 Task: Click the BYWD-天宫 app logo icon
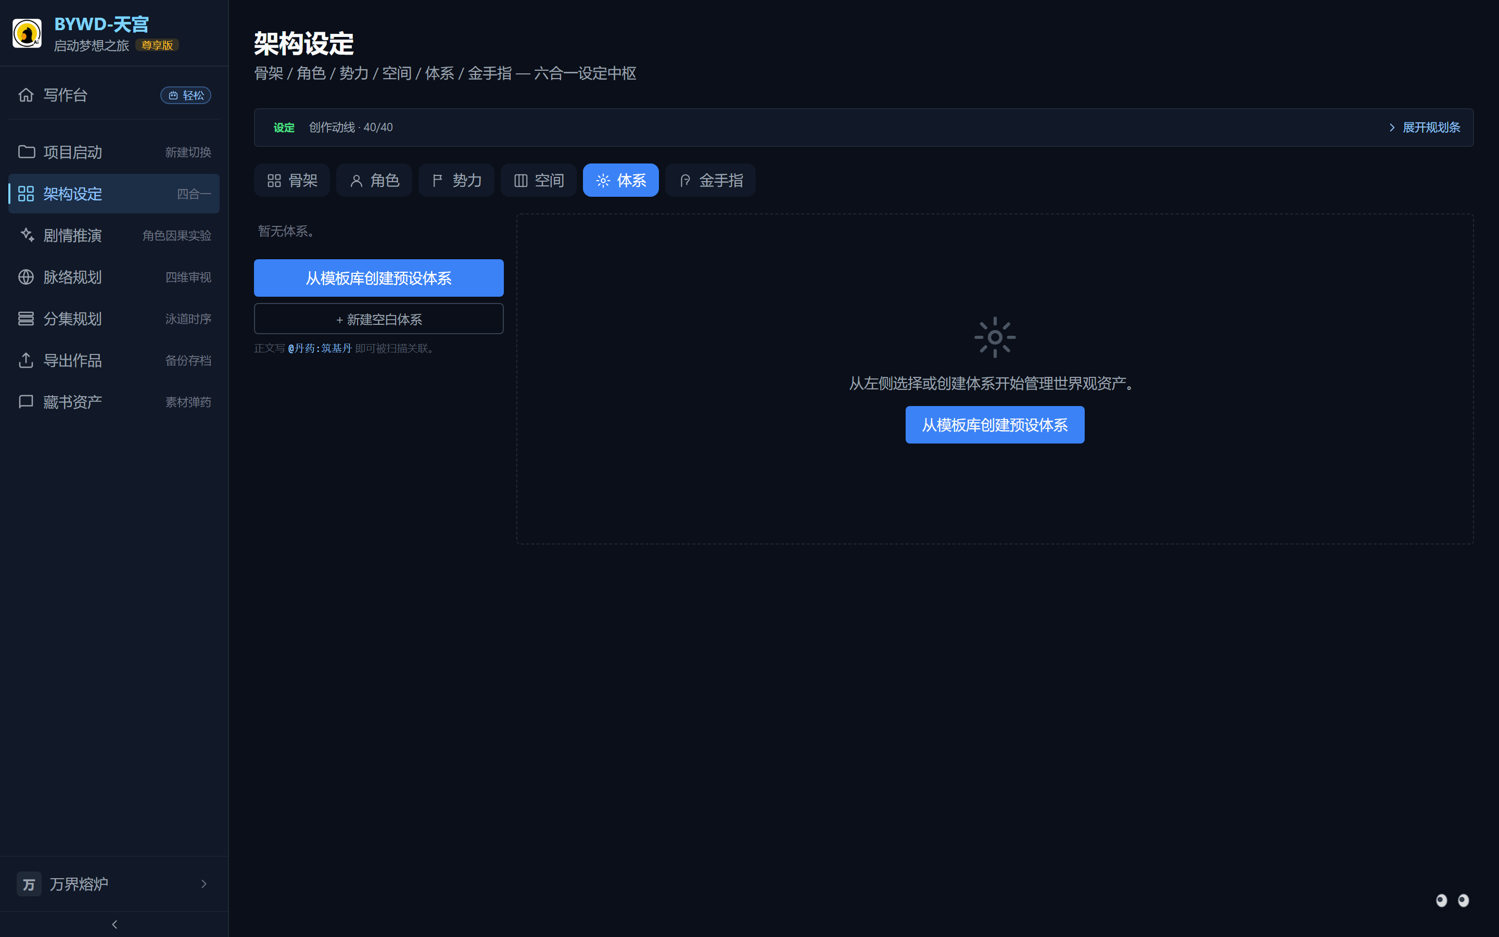click(x=27, y=33)
